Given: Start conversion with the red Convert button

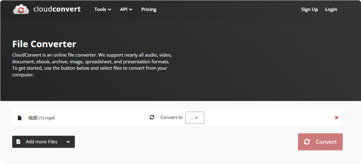Looking at the screenshot, I should [x=320, y=142].
